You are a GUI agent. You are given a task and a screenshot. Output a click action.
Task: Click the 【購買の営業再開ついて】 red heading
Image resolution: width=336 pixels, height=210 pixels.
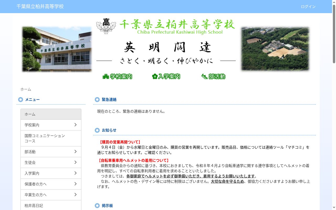tap(120, 142)
